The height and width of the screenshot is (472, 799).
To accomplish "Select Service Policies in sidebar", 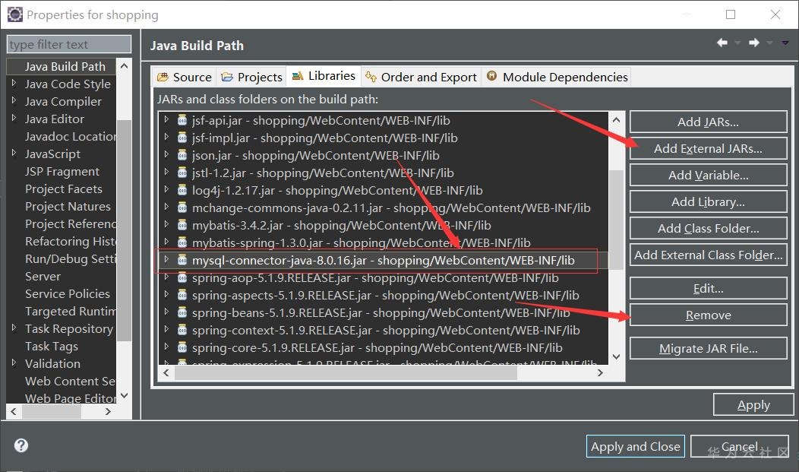I will pos(68,293).
